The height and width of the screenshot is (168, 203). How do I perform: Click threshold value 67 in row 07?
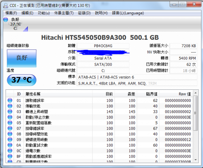[x=155, y=129]
